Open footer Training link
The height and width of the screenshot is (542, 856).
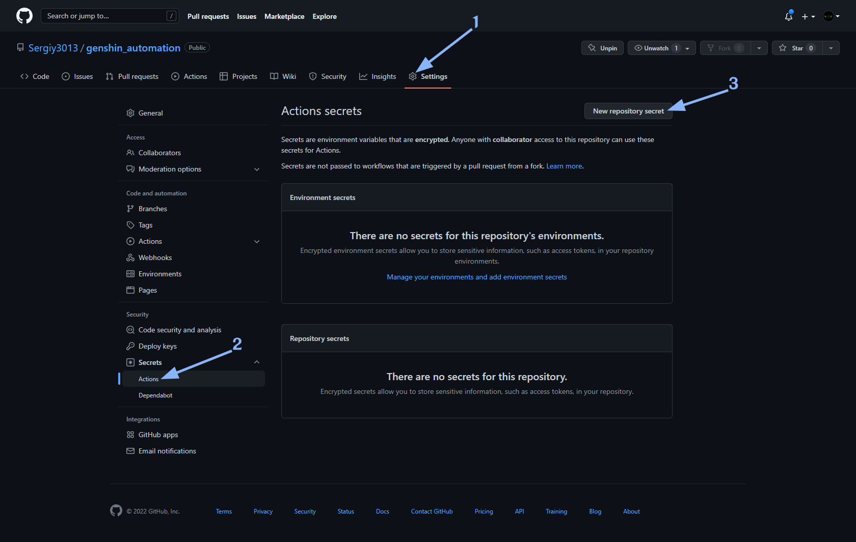coord(556,511)
